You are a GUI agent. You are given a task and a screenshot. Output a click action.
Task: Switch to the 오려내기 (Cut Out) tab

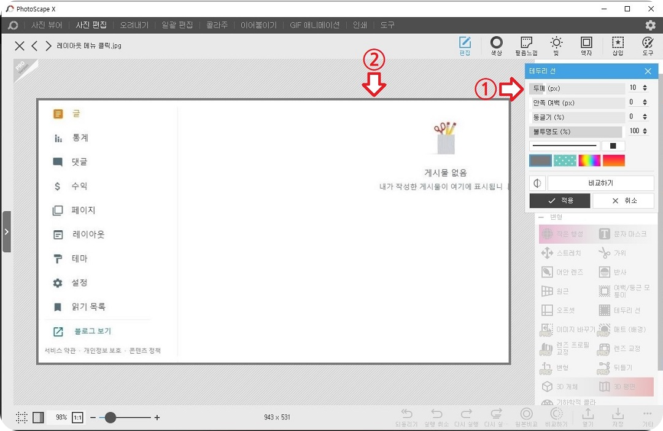click(135, 25)
